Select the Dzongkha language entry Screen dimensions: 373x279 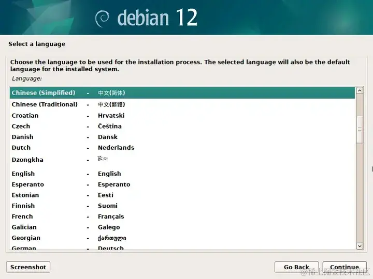pos(182,160)
